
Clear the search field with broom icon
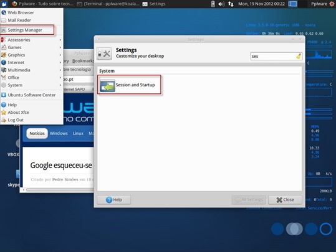click(x=298, y=56)
